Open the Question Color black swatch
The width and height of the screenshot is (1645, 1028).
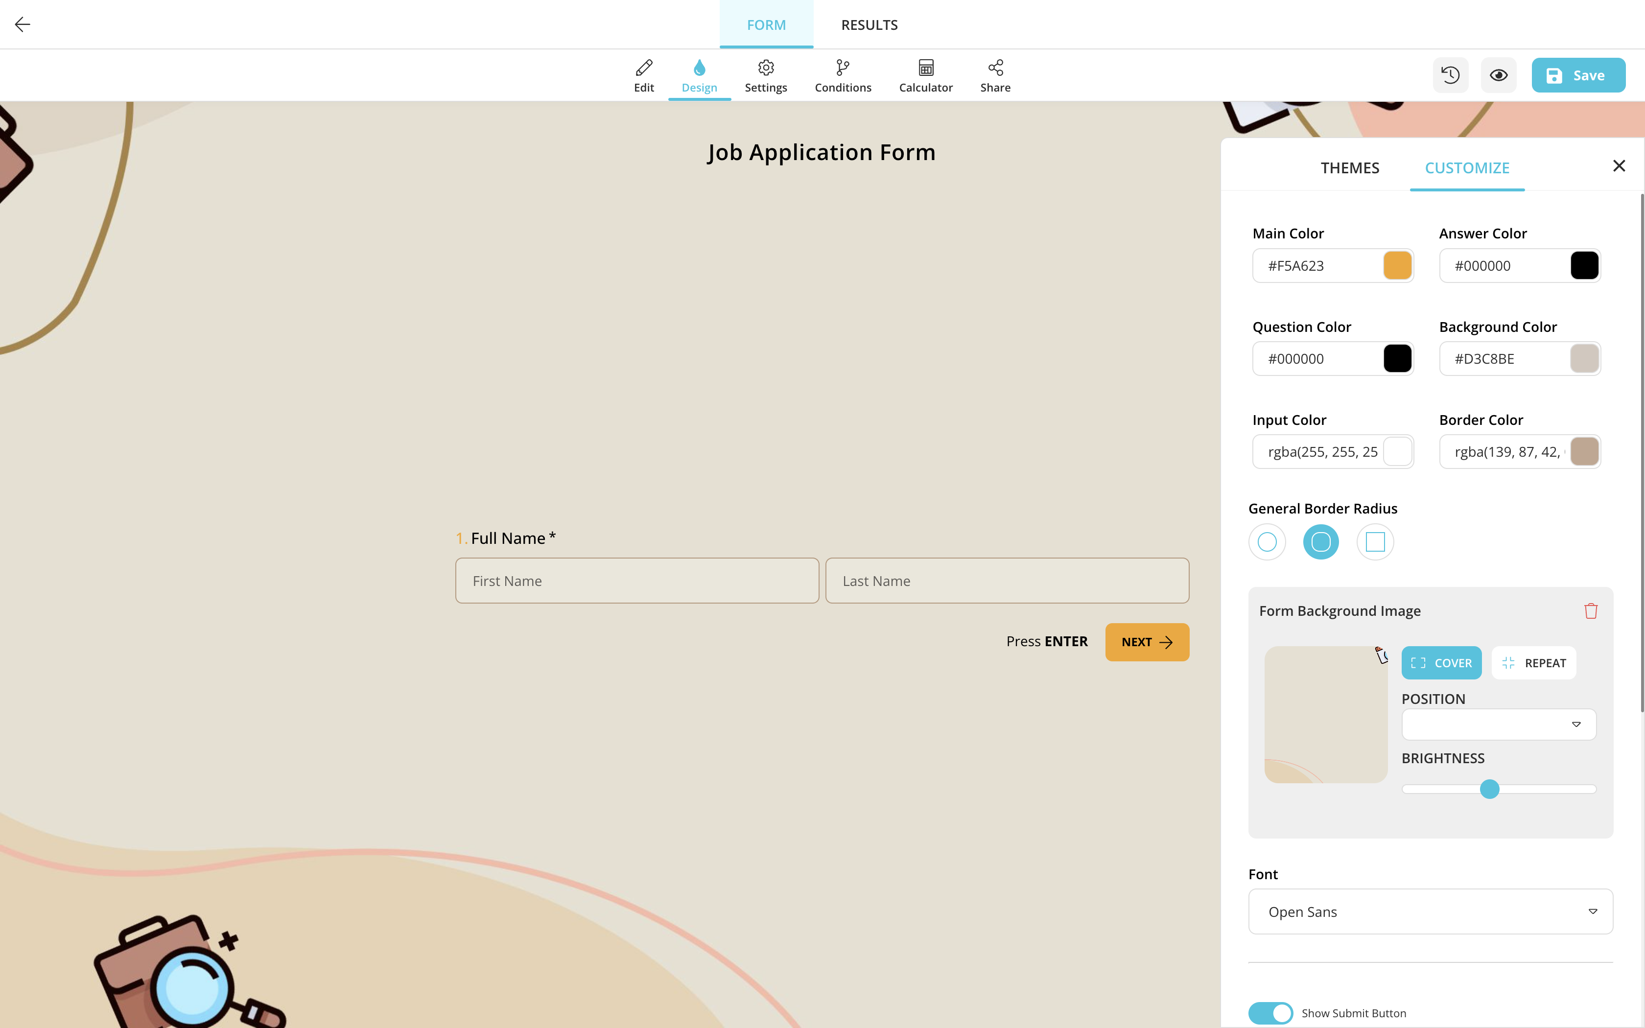click(x=1397, y=358)
